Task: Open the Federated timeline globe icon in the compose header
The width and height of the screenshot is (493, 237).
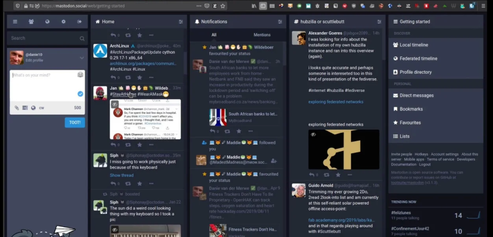Action: [47, 21]
